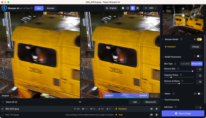The image size is (206, 118).
Task: Select split view icon
Action: click(128, 8)
